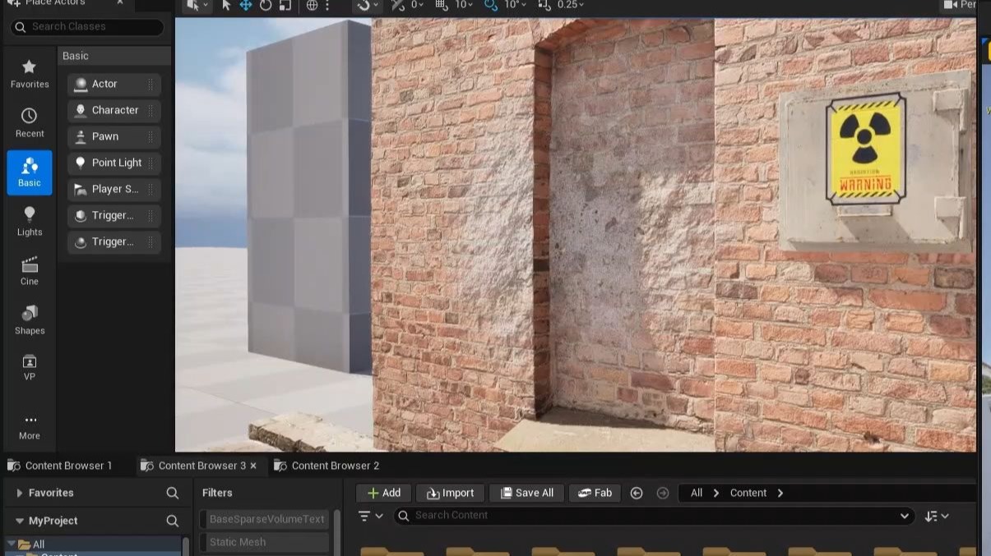Select Point Light in the Basic actors list
Screen dimensions: 991x556
coord(115,163)
